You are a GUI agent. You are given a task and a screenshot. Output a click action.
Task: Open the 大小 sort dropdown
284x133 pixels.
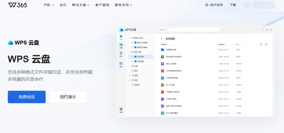[x=238, y=44]
